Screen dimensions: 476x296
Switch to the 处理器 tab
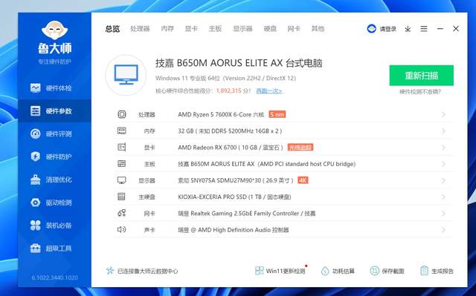pyautogui.click(x=140, y=29)
